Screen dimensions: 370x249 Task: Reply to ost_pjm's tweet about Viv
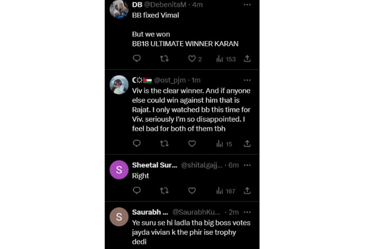(136, 143)
